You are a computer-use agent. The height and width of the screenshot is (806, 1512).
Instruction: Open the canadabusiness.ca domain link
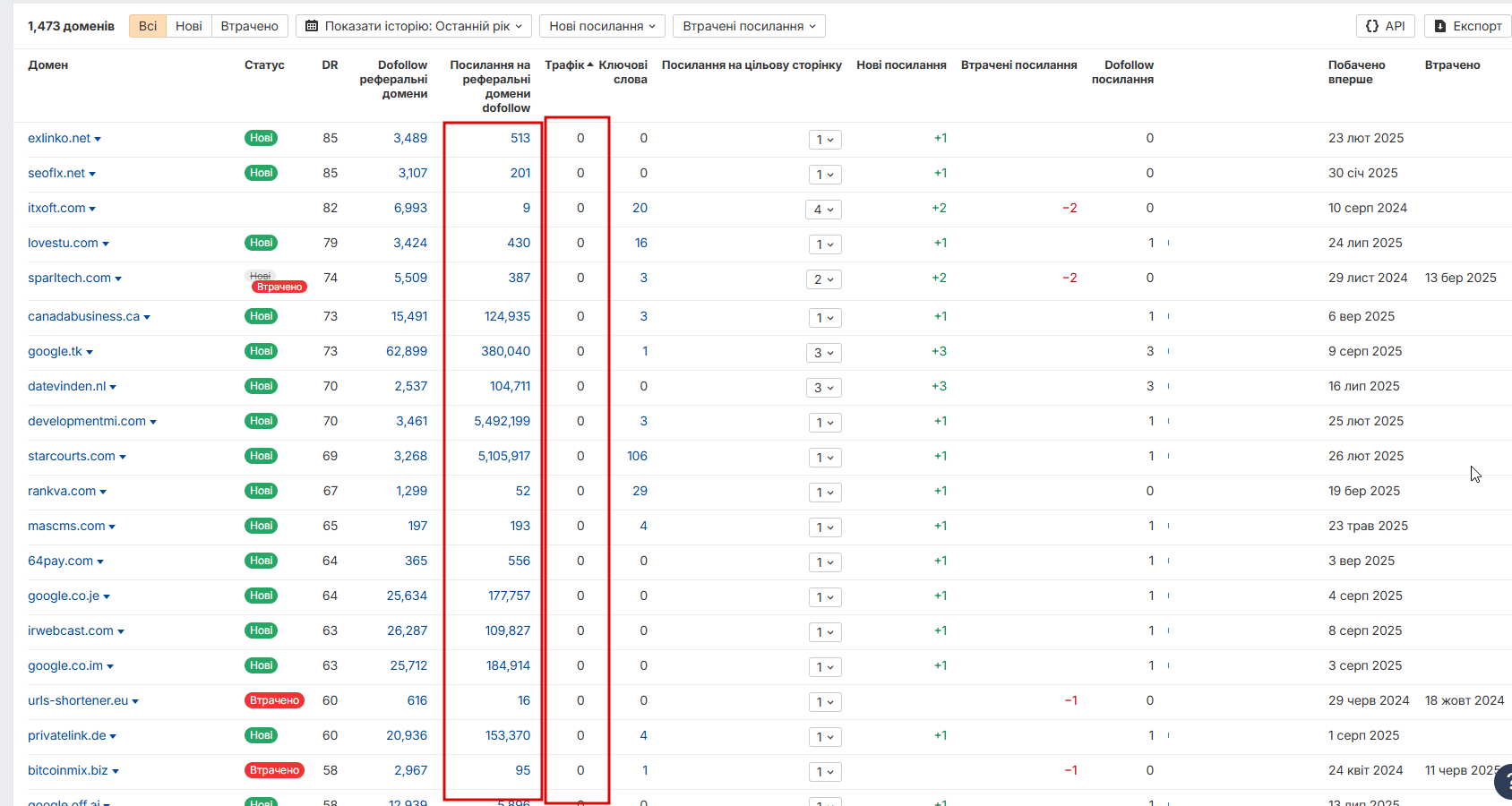pyautogui.click(x=83, y=316)
